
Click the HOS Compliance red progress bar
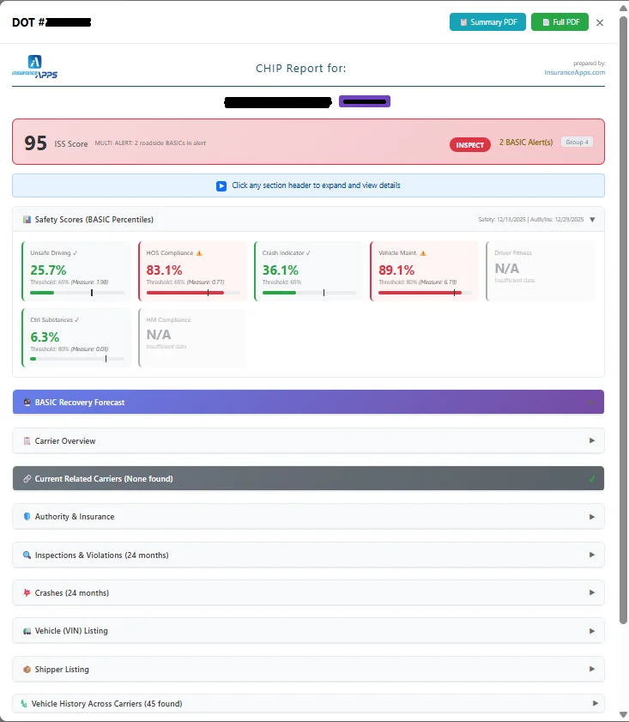pos(193,293)
